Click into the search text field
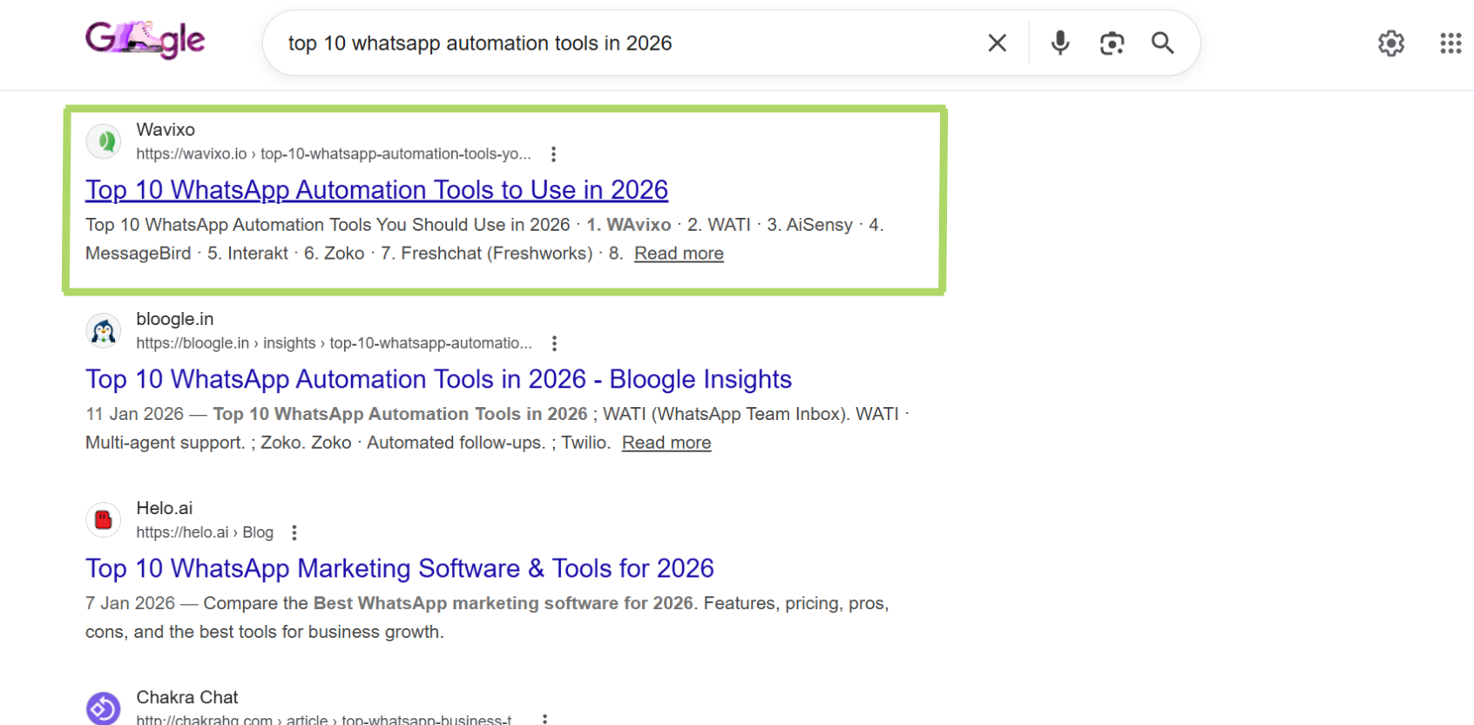1474x725 pixels. pos(627,44)
